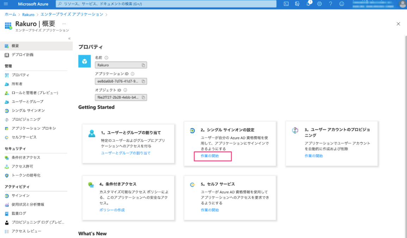The height and width of the screenshot is (238, 407).
Task: Copy the Rakuro name field value
Action: coord(143,65)
